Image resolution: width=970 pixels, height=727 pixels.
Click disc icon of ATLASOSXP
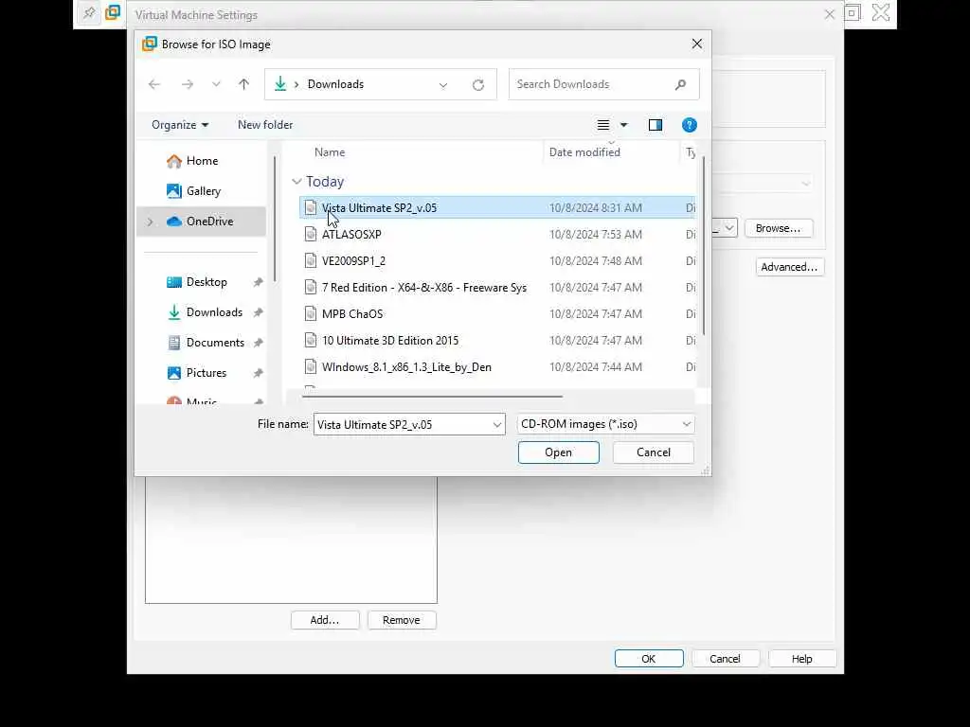(311, 235)
